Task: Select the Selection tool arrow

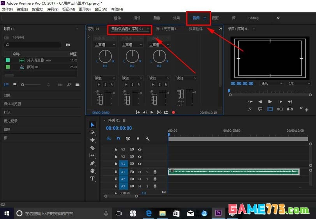Action: 92,125
